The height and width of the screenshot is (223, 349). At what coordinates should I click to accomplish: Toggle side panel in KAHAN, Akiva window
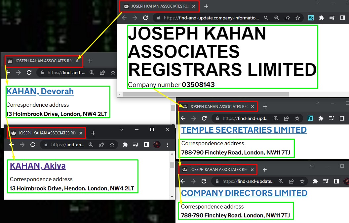click(146, 145)
